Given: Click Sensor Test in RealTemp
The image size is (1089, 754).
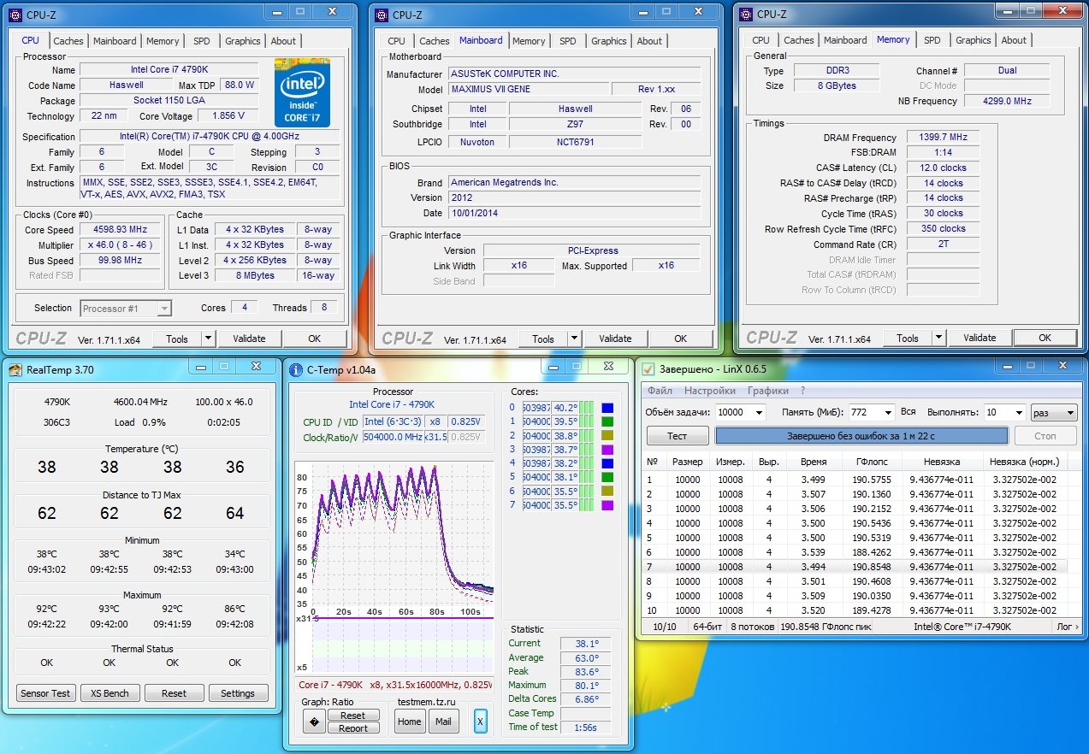Looking at the screenshot, I should pos(46,693).
